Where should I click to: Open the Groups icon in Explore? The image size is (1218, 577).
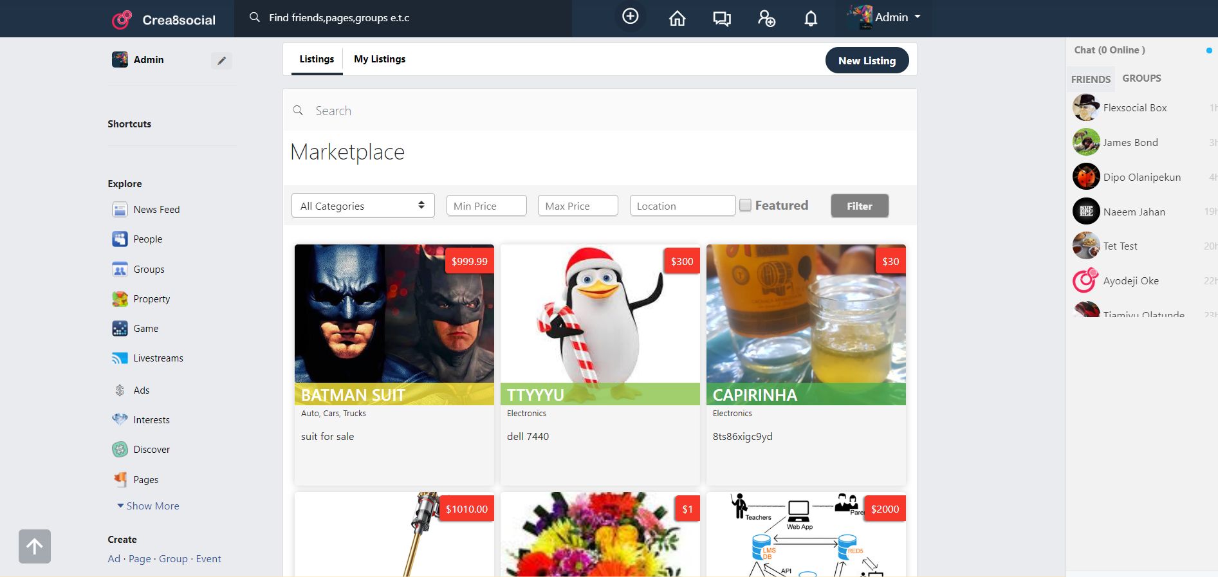120,270
